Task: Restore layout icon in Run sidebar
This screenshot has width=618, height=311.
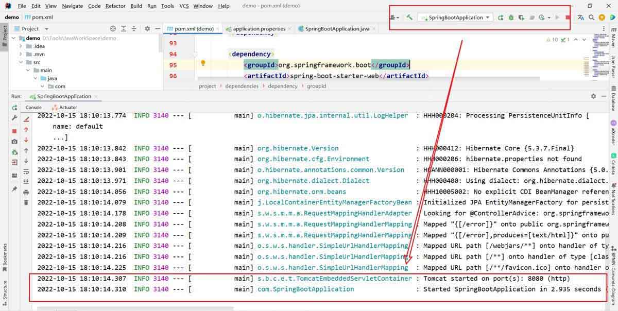Action: (14, 176)
